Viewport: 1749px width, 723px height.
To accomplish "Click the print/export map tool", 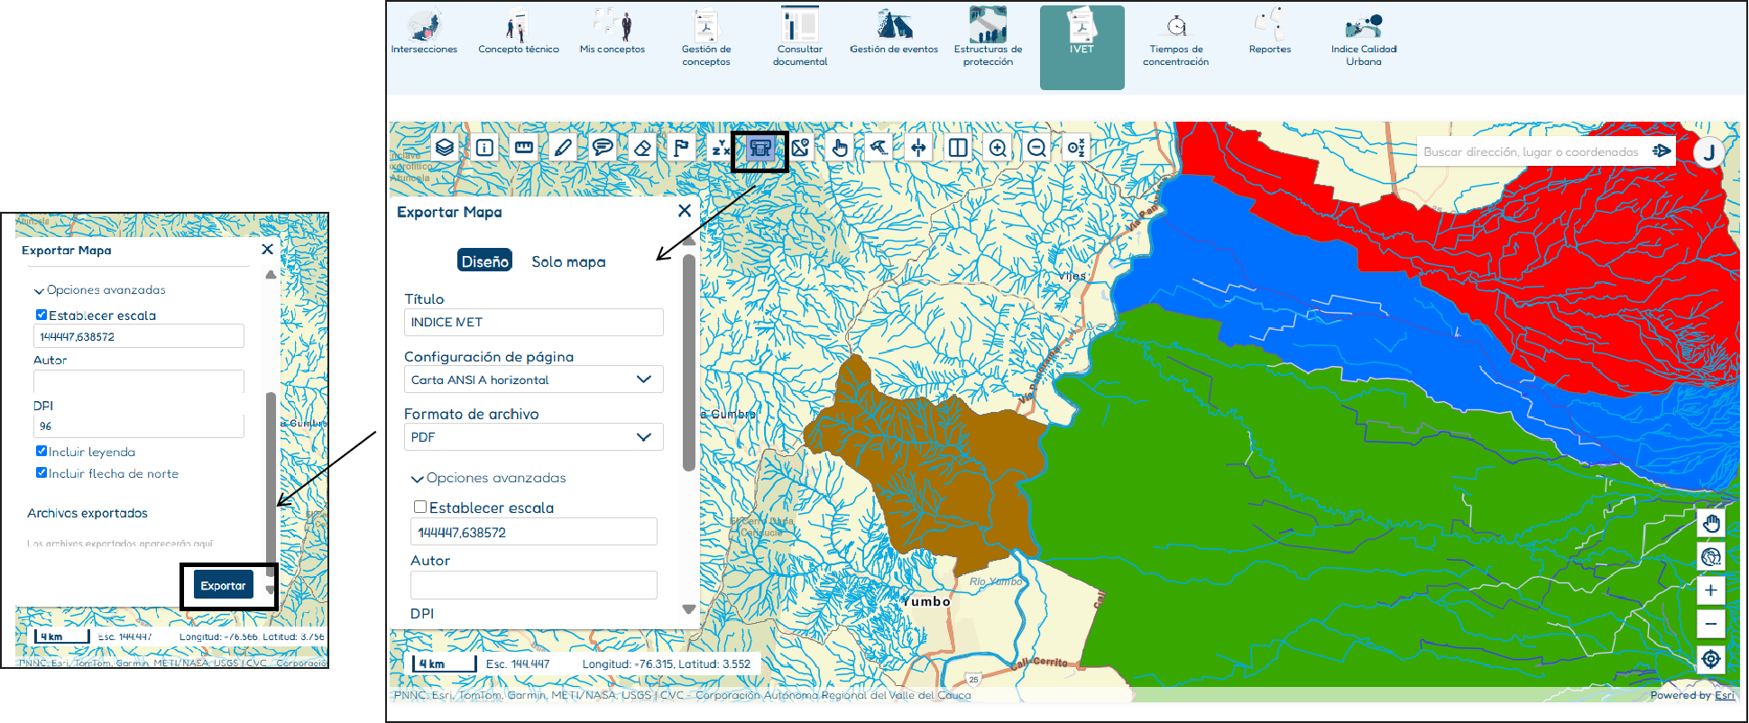I will 760,149.
